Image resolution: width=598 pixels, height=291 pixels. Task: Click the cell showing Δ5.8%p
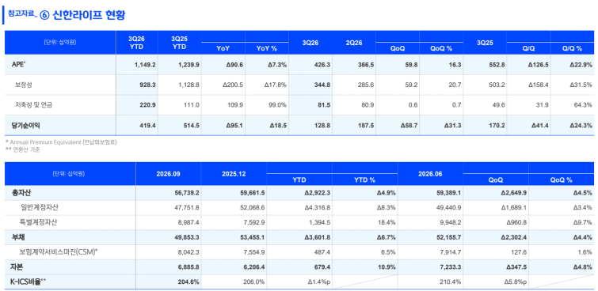[x=515, y=282]
